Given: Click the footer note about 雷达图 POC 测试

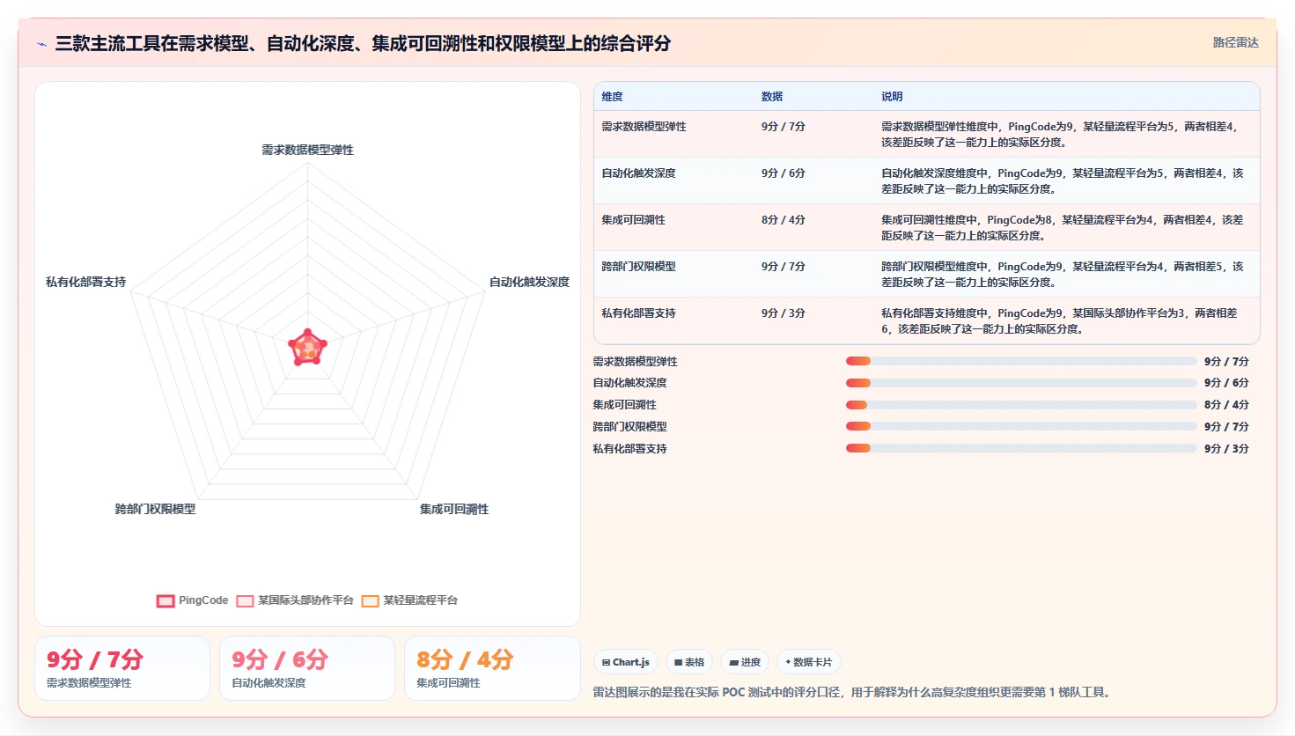Looking at the screenshot, I should tap(854, 693).
